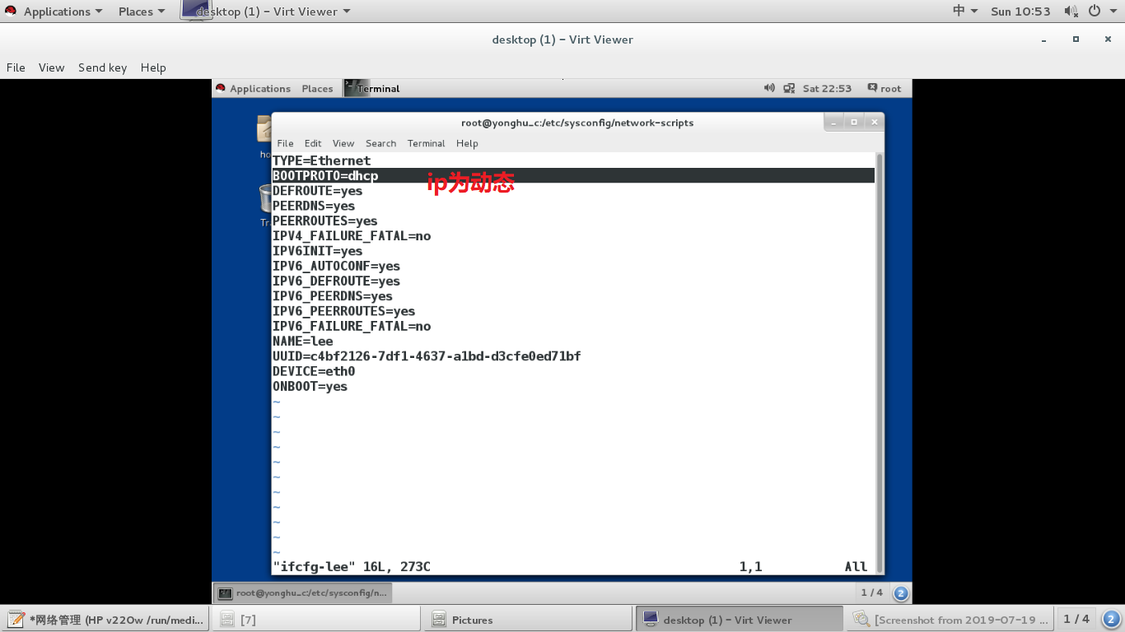Viewport: 1125px width, 632px height.
Task: Click the Red Hat logo icon in top bar
Action: point(11,11)
